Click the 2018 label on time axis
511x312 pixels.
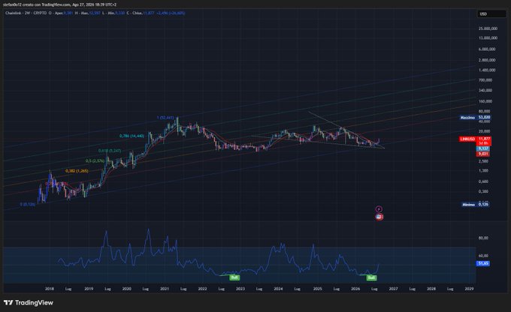pyautogui.click(x=50, y=289)
